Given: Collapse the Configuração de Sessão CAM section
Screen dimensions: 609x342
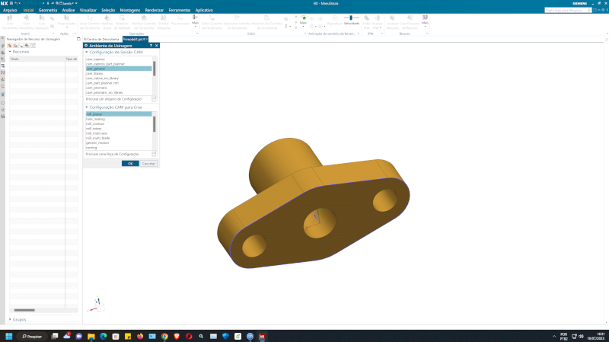Looking at the screenshot, I should pyautogui.click(x=87, y=52).
